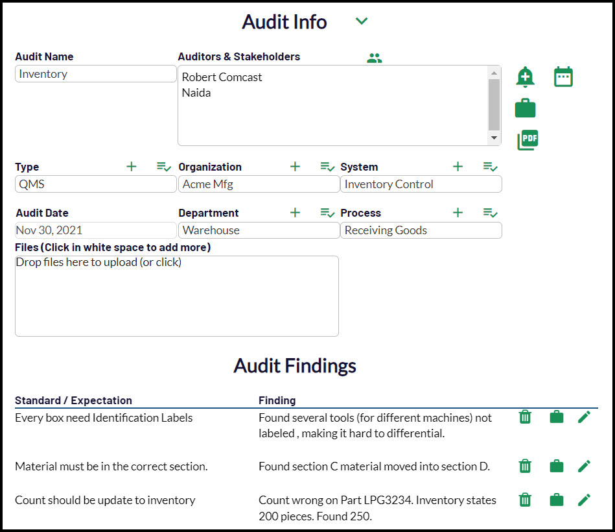Delete the correct section finding
Screen dimensions: 615x532
point(525,466)
